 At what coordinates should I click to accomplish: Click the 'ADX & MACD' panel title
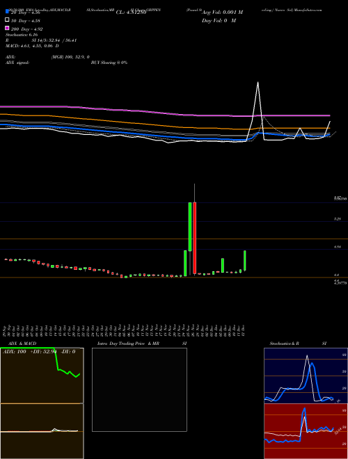[22, 344]
